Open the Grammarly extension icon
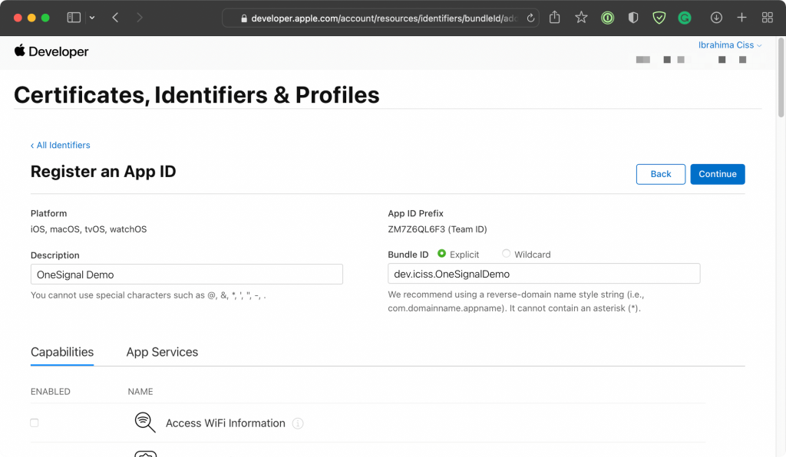Screen dimensions: 786x457 684,18
